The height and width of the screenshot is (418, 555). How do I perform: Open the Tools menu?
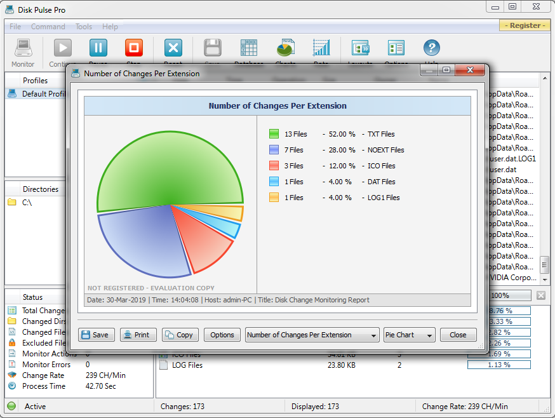click(84, 27)
